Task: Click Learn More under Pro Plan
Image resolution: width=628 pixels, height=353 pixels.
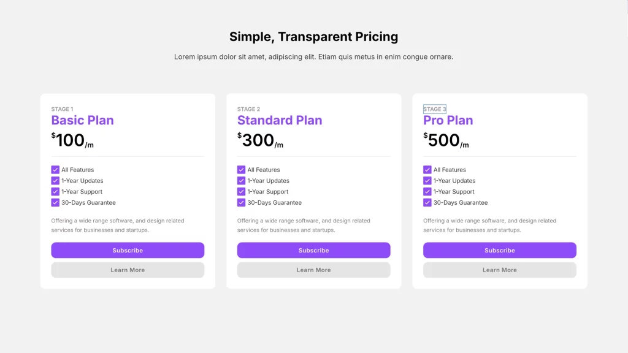Action: (500, 270)
